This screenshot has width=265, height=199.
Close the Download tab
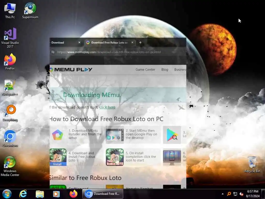(79, 42)
